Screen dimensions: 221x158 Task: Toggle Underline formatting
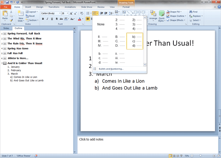52,19
